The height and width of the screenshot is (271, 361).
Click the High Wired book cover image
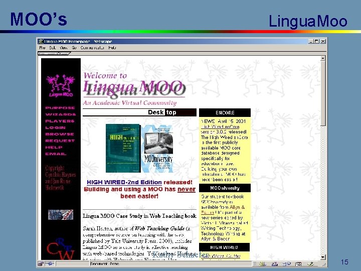(123, 148)
